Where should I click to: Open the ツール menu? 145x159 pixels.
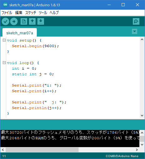[43, 13]
